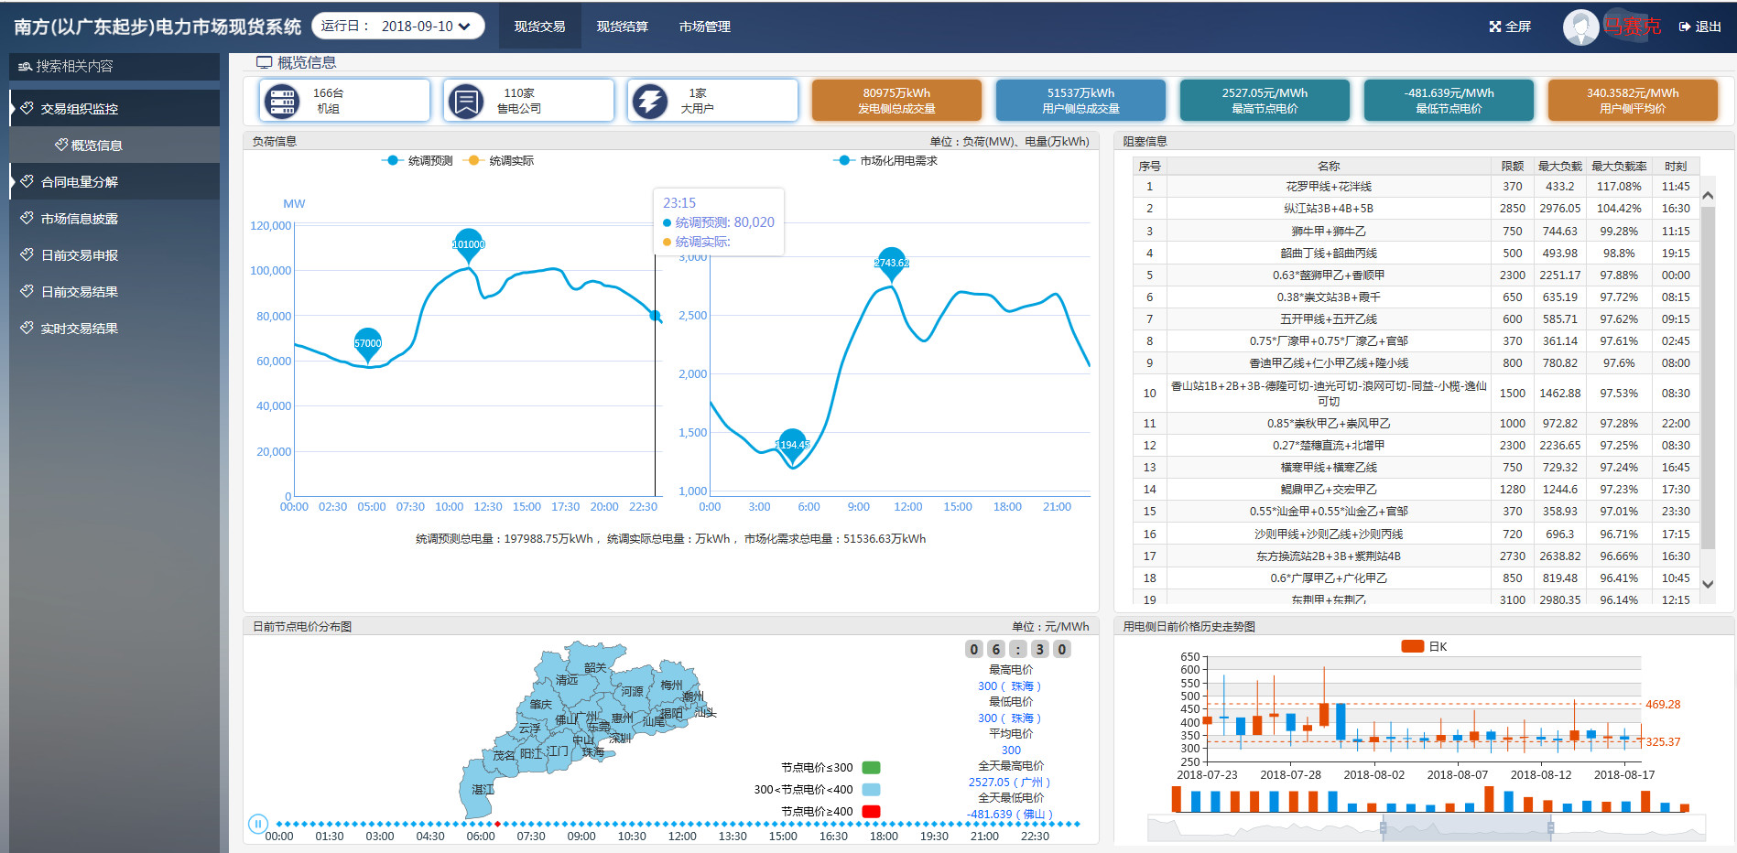Click the fullscreen icon in header
The image size is (1737, 853).
[x=1495, y=27]
